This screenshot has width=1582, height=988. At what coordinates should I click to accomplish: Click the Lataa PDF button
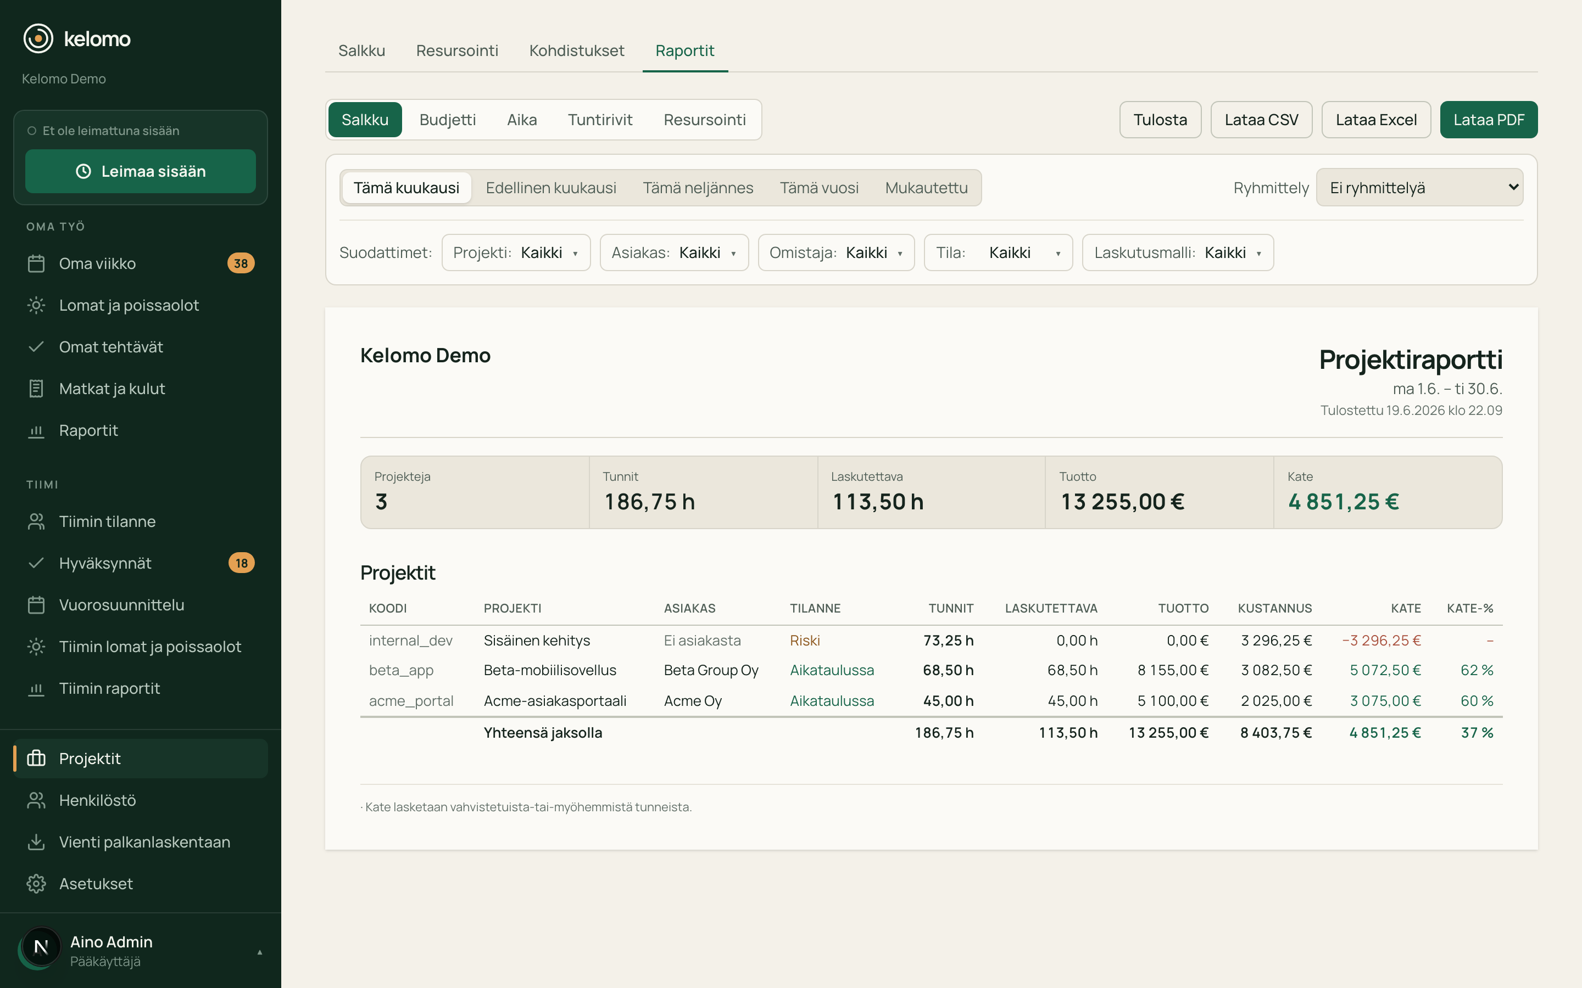(1489, 120)
